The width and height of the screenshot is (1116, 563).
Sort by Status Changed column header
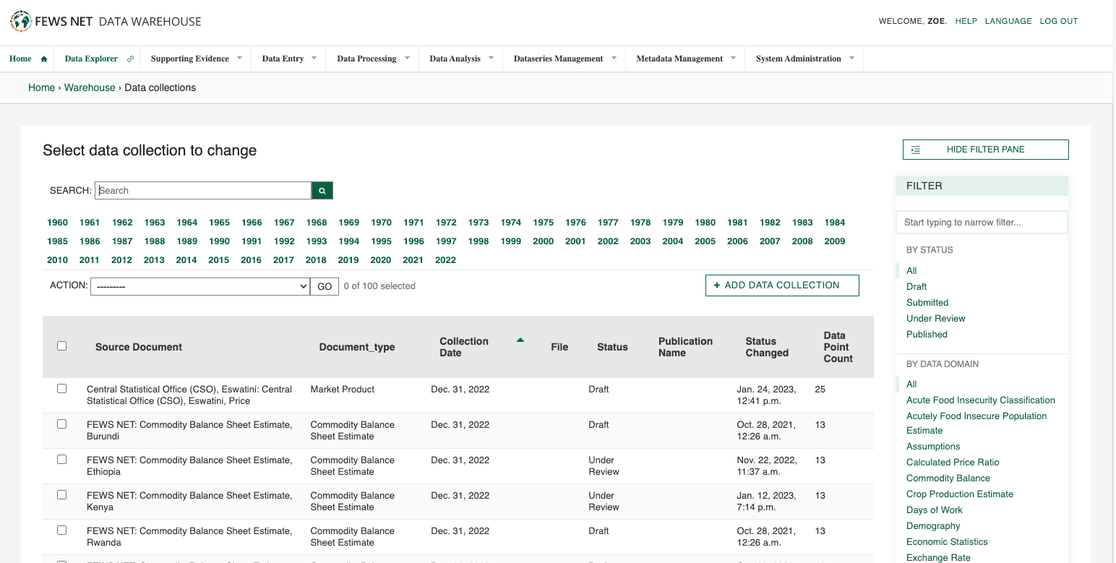(767, 347)
